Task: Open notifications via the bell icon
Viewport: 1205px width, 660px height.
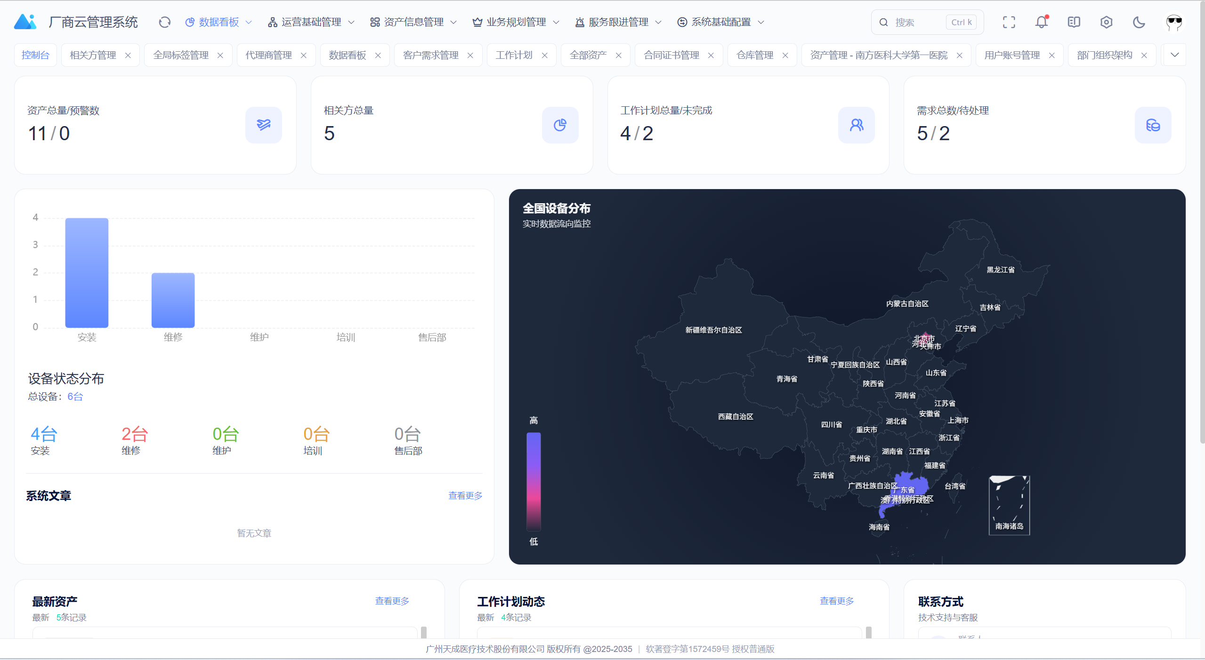Action: pos(1041,22)
